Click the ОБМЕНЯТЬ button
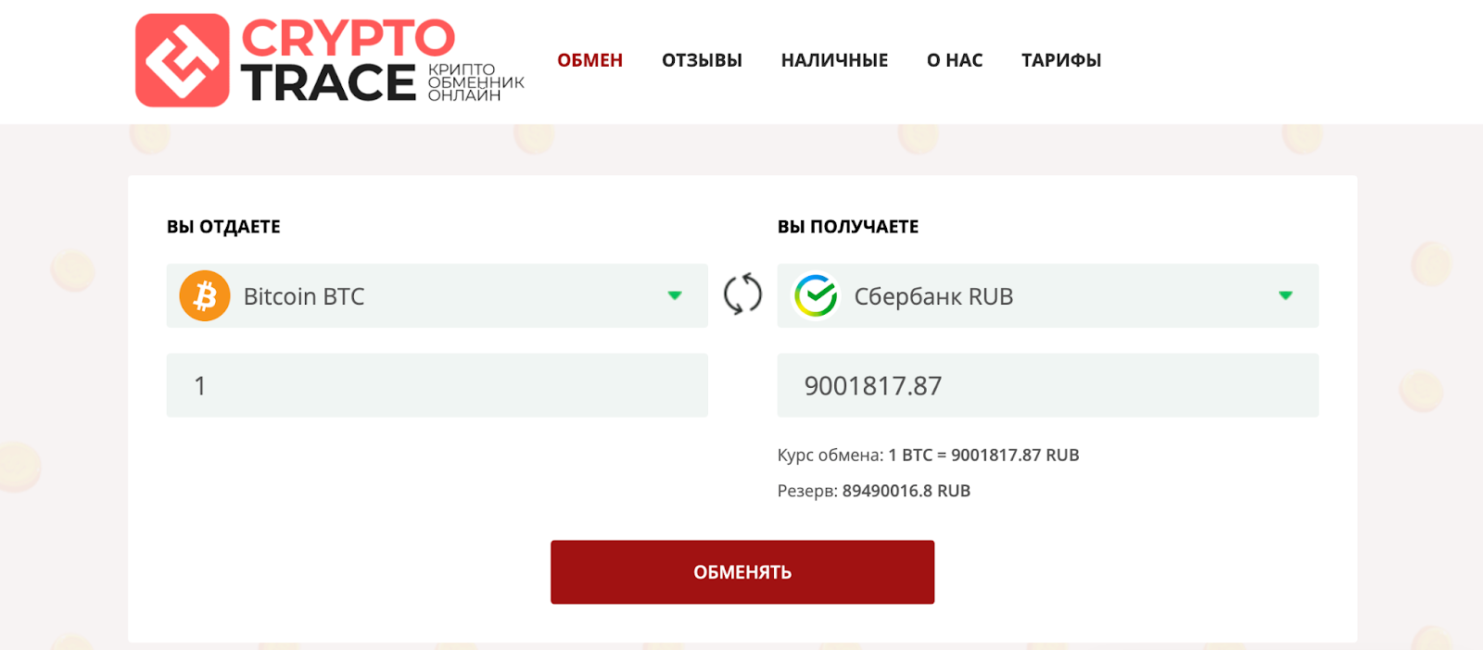The width and height of the screenshot is (1483, 650). (x=742, y=572)
